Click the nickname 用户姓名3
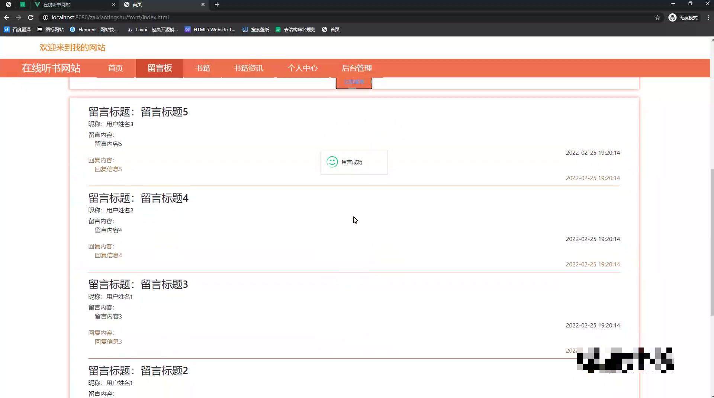The width and height of the screenshot is (714, 398). (120, 124)
